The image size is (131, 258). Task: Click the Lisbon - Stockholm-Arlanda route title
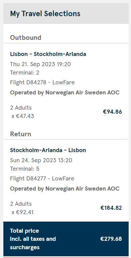point(48,54)
